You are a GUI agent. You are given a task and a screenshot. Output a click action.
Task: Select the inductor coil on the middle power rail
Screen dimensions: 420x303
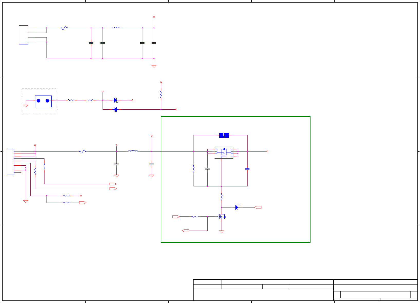point(133,151)
